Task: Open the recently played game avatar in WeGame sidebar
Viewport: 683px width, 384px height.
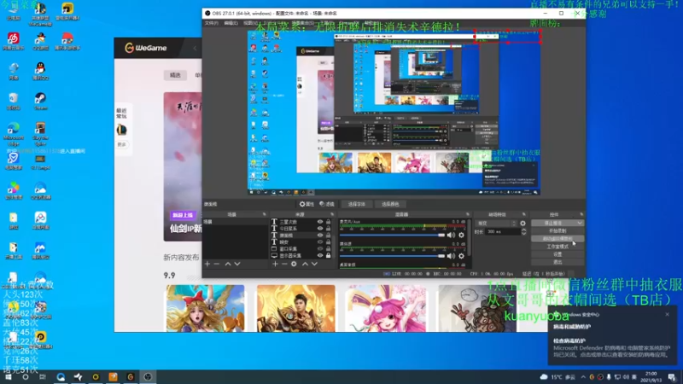Action: [121, 130]
